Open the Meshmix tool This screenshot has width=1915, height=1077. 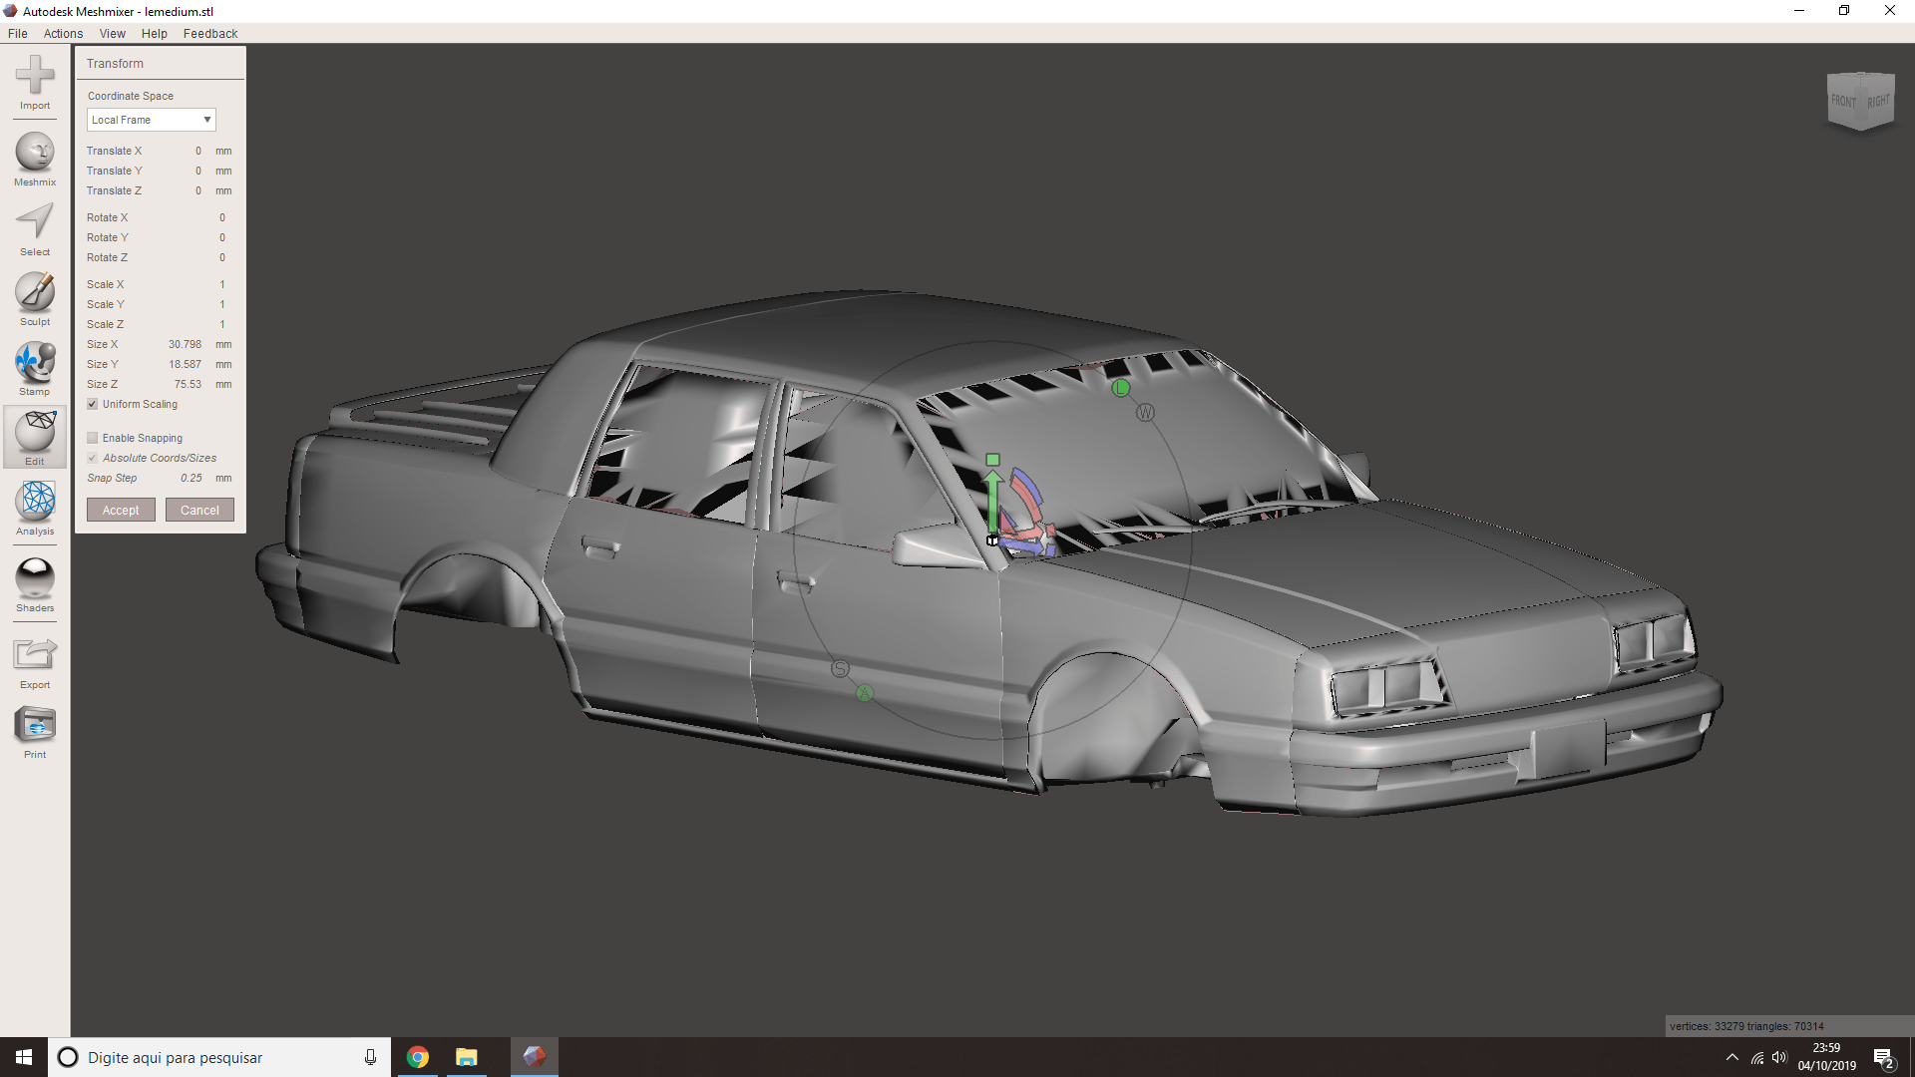(35, 154)
